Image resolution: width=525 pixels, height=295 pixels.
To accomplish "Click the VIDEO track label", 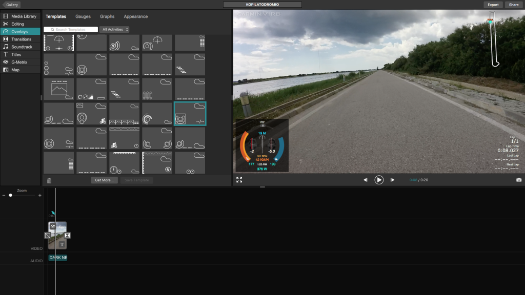I will click(x=36, y=248).
